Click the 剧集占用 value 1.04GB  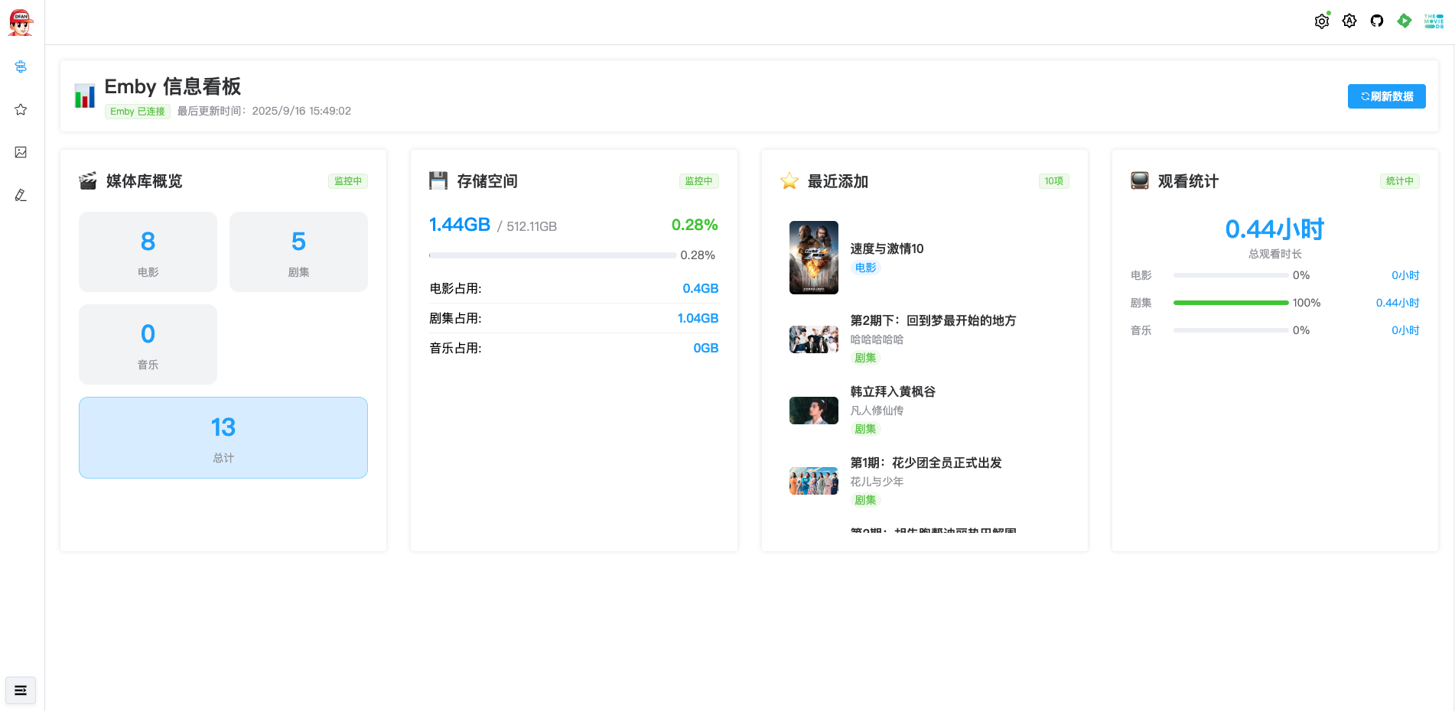tap(698, 318)
